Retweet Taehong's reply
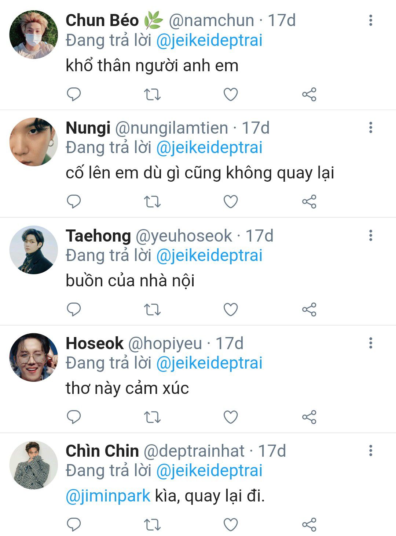396x536 pixels. 152,309
